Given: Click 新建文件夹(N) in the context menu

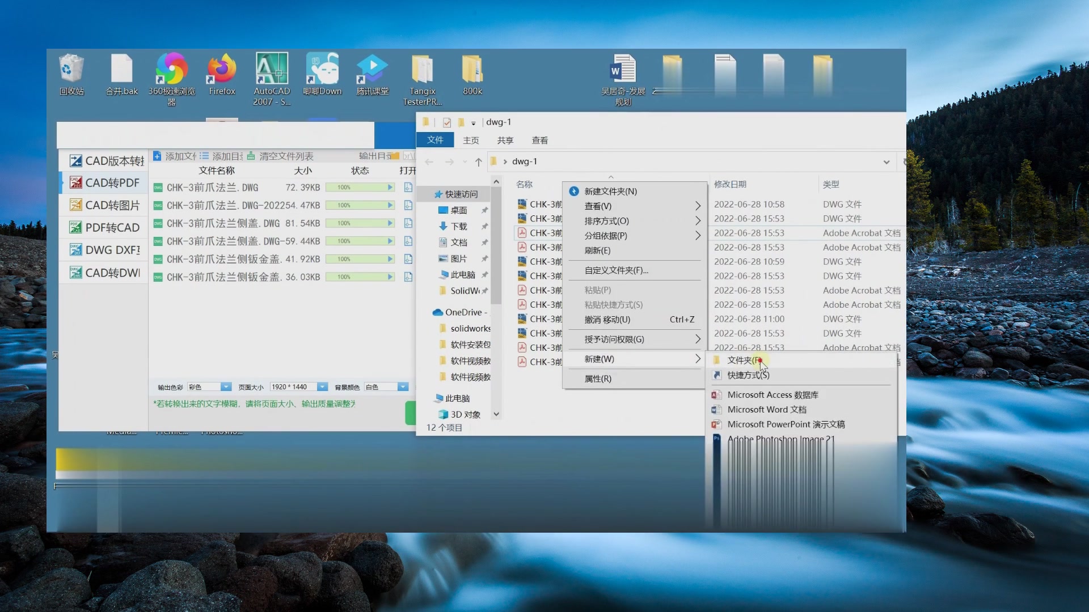Looking at the screenshot, I should (x=635, y=192).
